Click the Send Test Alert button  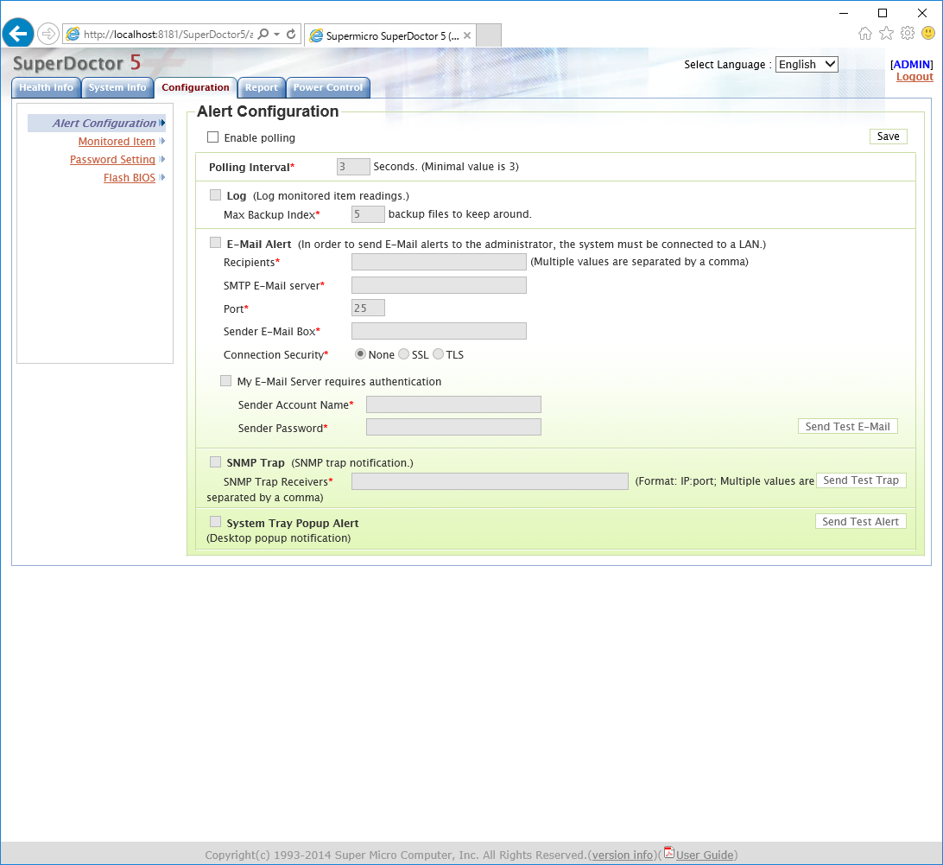click(x=861, y=521)
